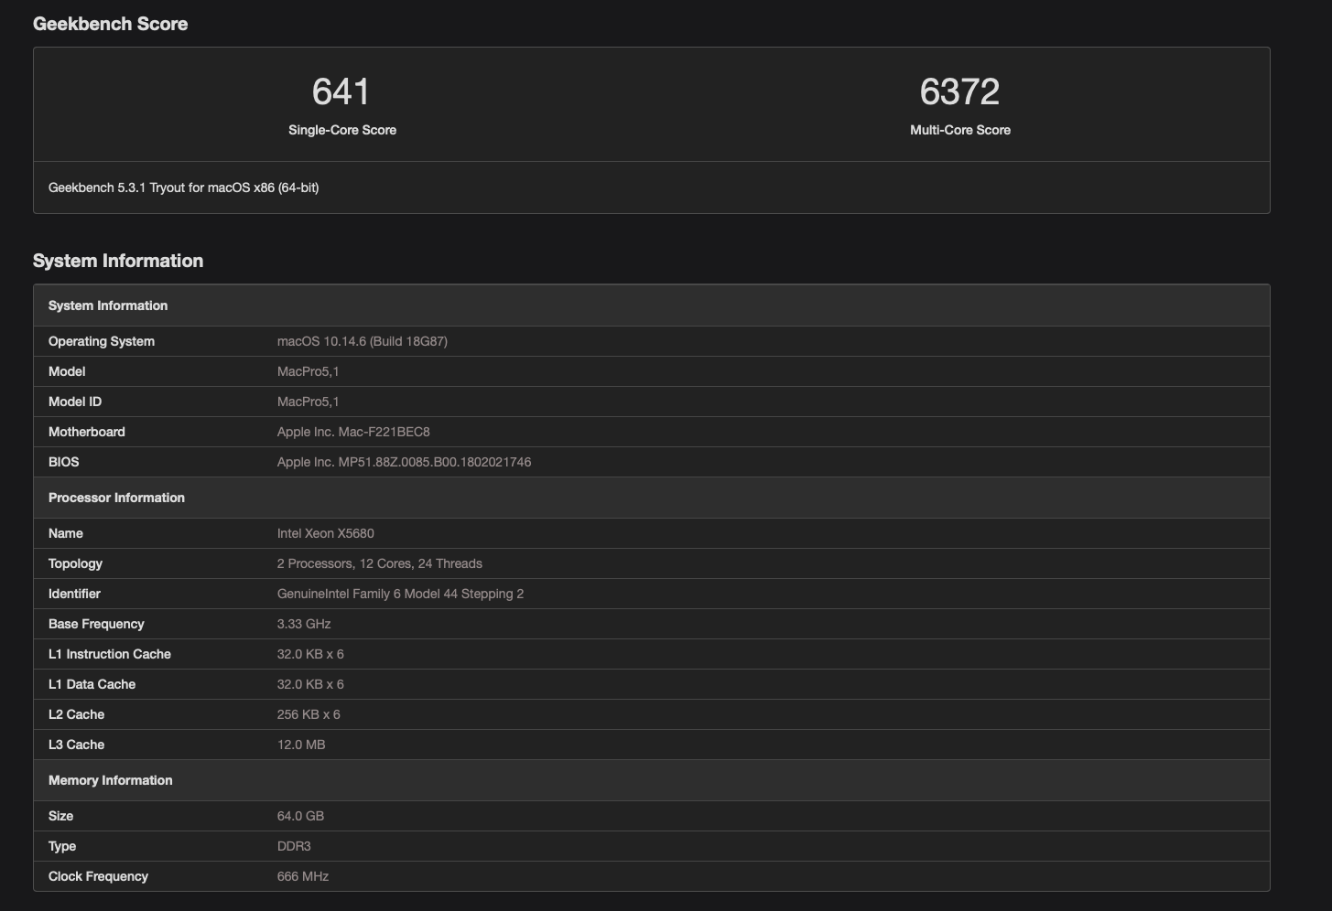Click the L1 Data Cache label
The height and width of the screenshot is (911, 1332).
[x=92, y=684]
